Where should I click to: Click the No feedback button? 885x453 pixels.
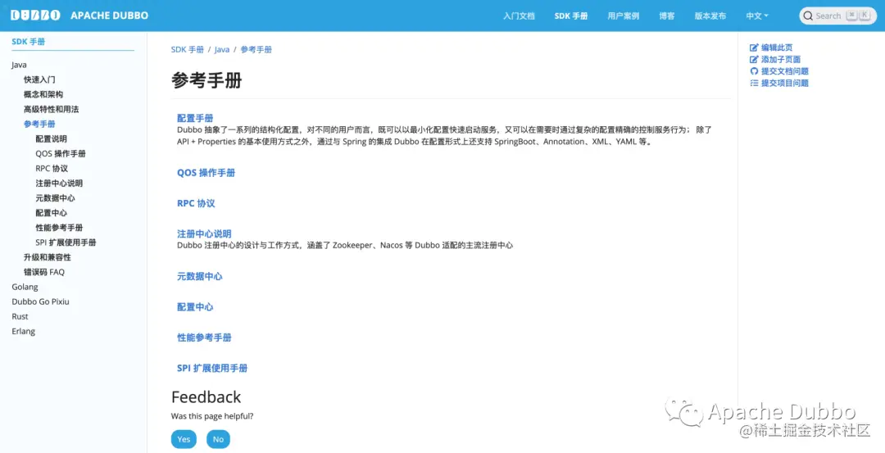click(x=219, y=439)
